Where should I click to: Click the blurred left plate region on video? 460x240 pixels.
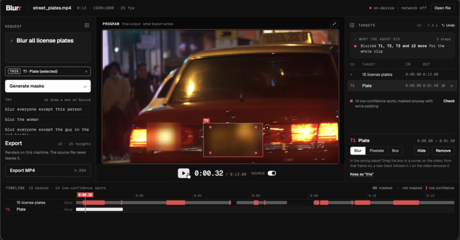[x=164, y=136]
